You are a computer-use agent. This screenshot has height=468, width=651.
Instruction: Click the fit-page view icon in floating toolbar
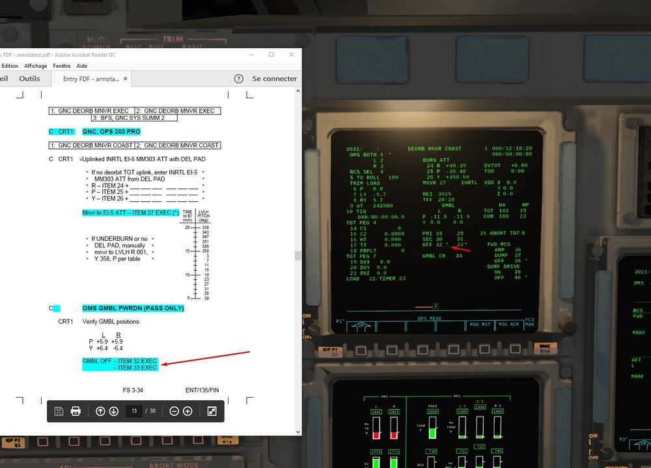click(212, 411)
